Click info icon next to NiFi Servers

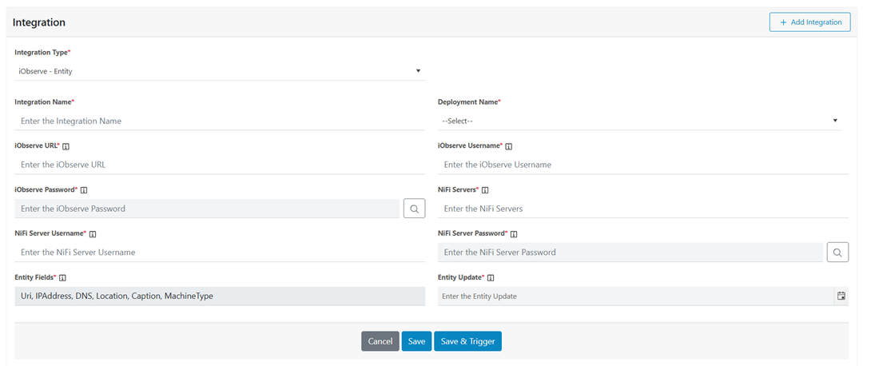485,190
